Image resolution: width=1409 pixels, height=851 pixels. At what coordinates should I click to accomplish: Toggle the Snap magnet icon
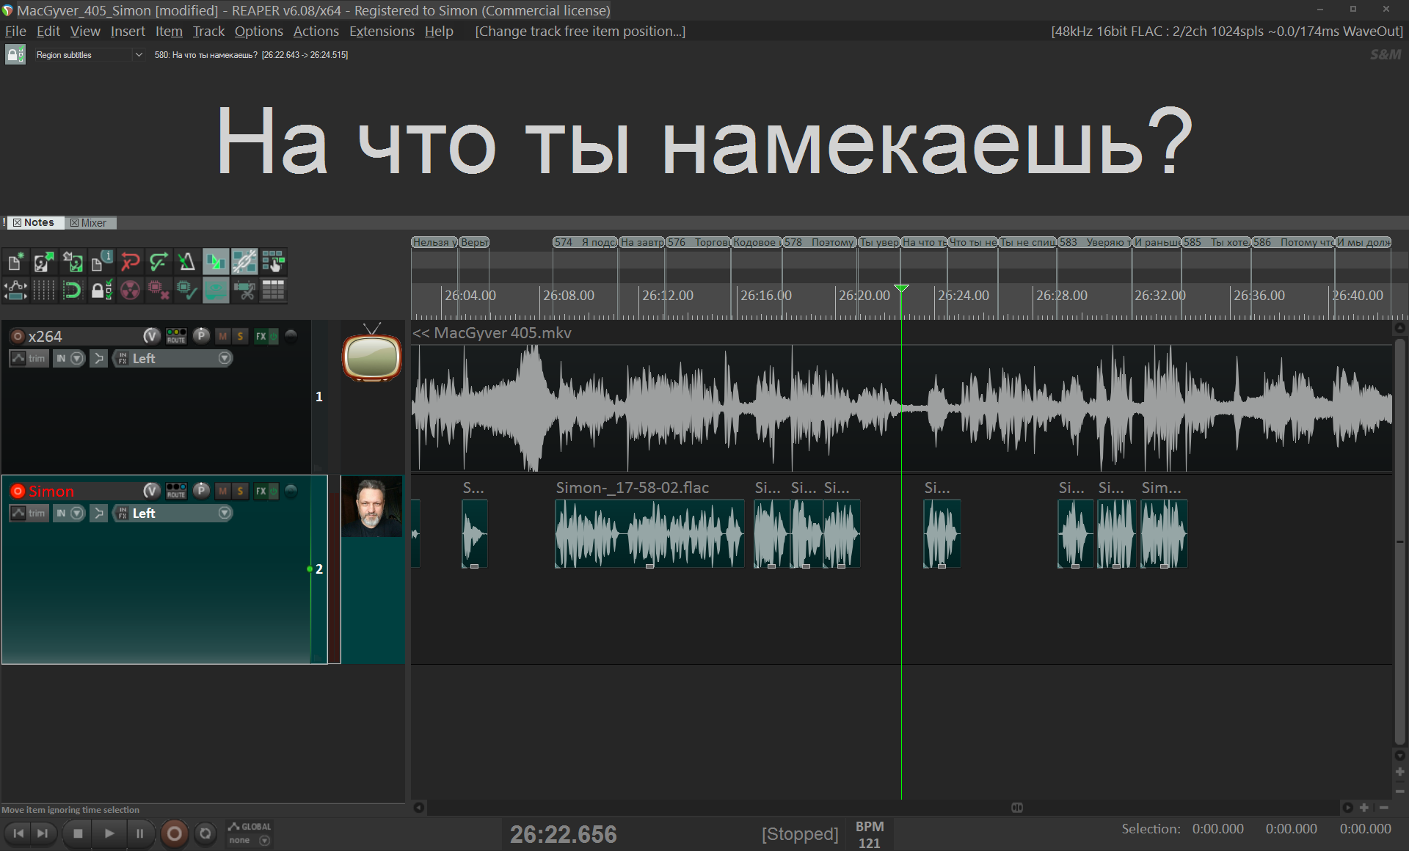tap(73, 291)
